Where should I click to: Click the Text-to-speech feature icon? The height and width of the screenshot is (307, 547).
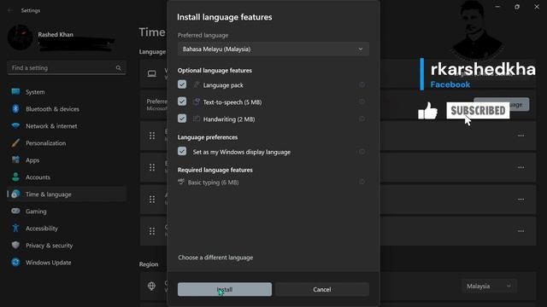pyautogui.click(x=197, y=101)
